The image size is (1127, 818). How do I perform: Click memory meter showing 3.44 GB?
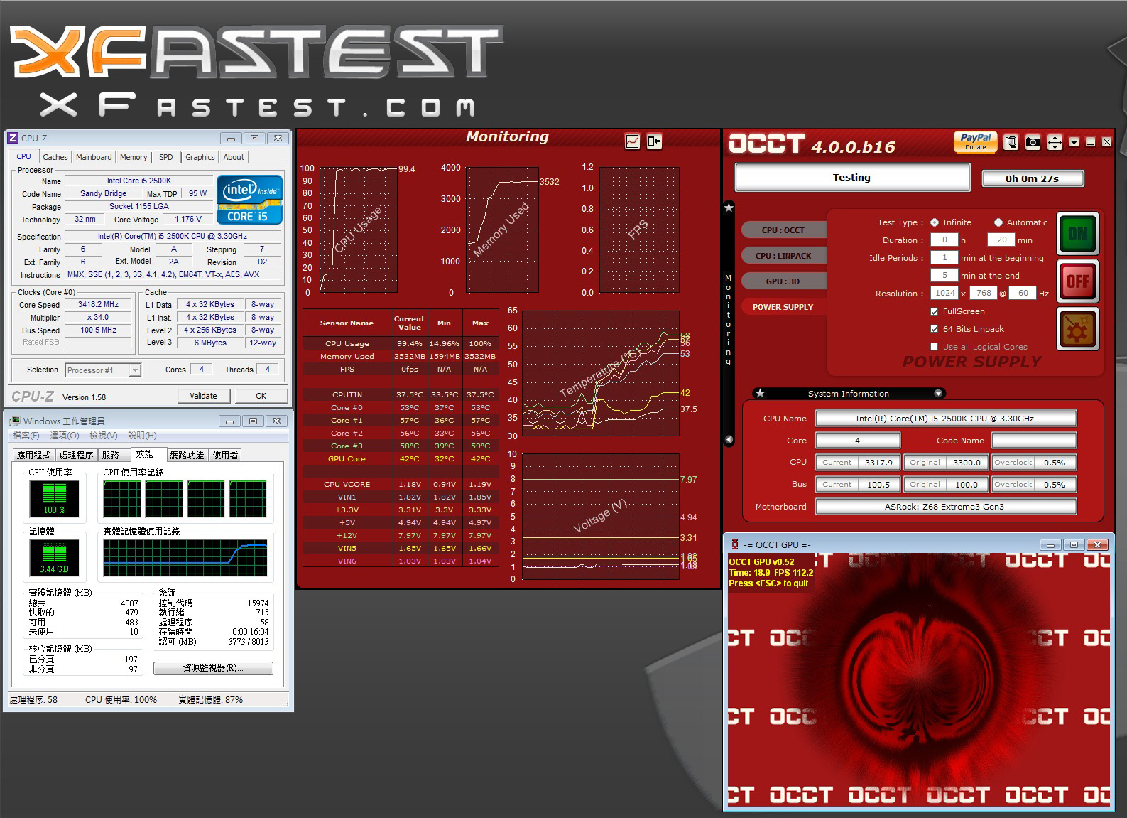(x=55, y=557)
